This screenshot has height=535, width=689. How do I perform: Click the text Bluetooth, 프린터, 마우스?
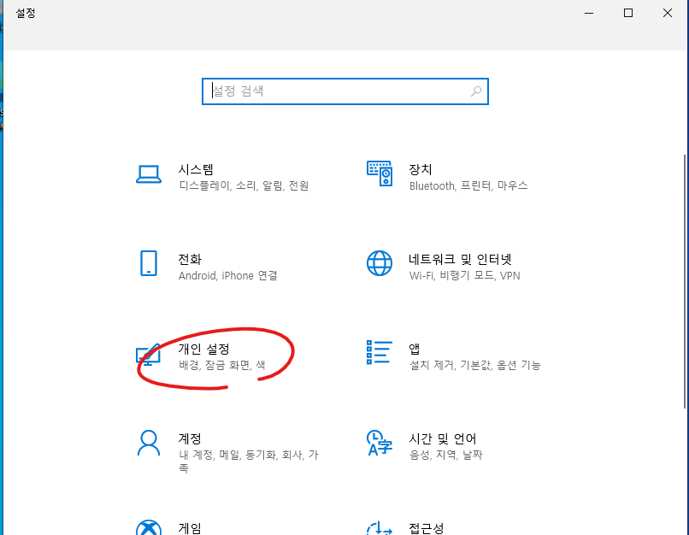pyautogui.click(x=468, y=185)
